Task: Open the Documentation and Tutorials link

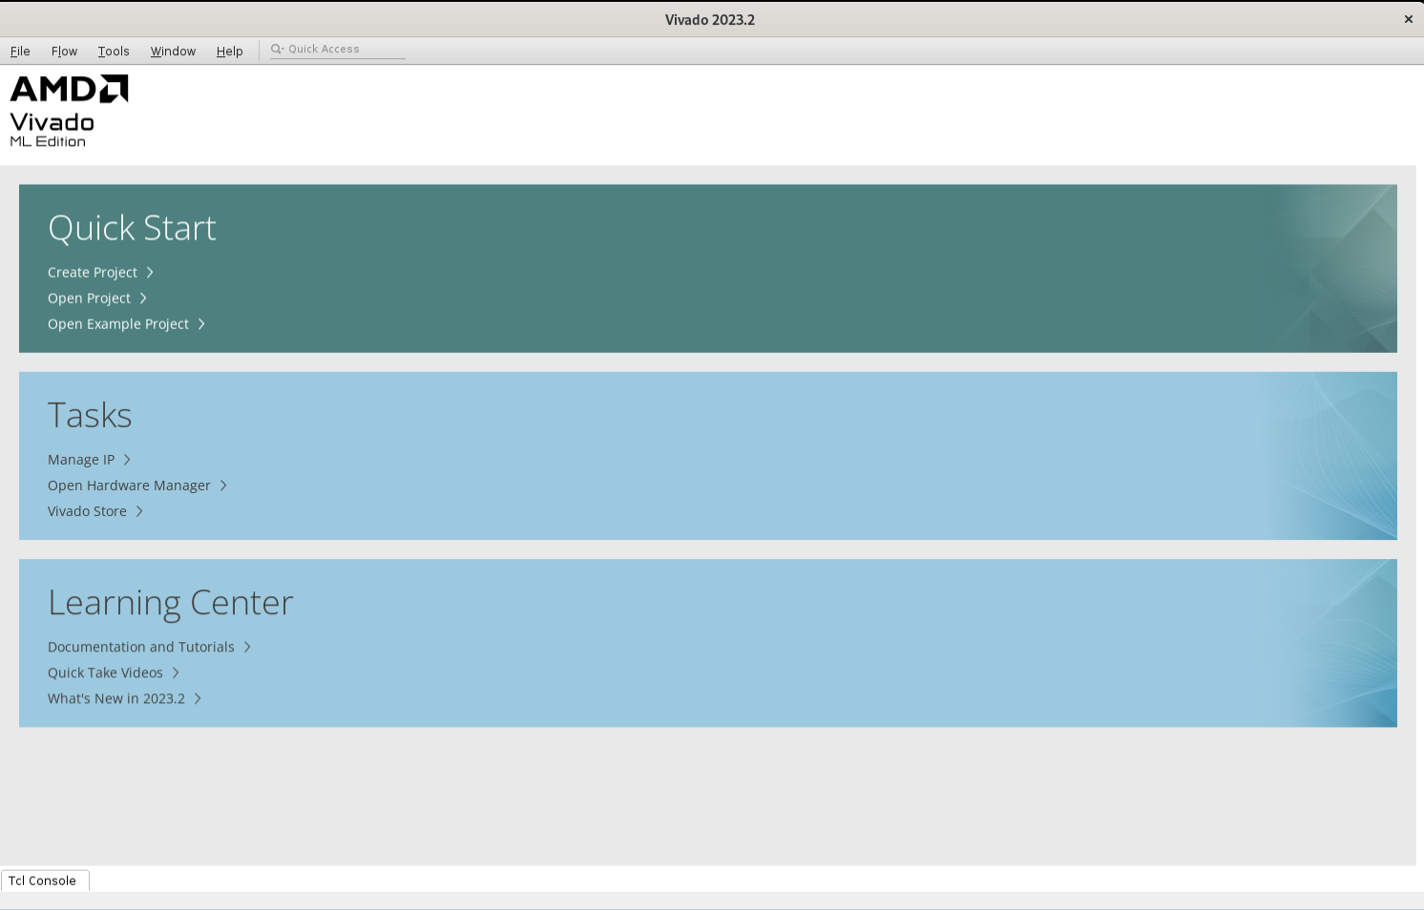Action: (x=141, y=647)
